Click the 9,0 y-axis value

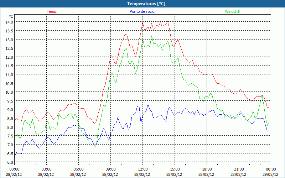click(10, 110)
